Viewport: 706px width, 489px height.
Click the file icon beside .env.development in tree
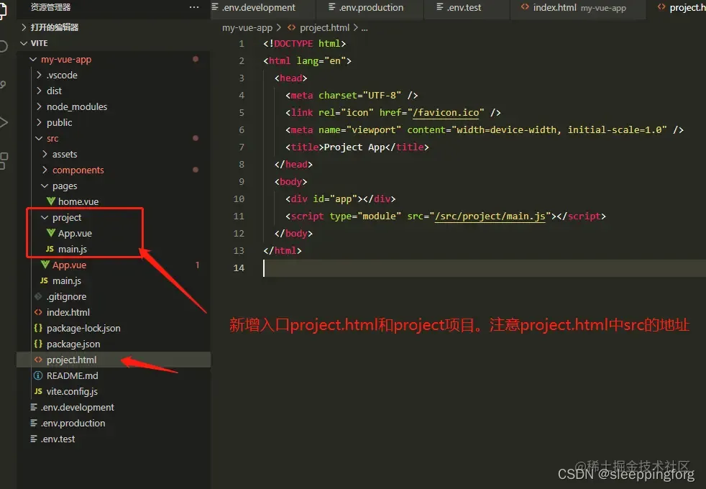coord(33,407)
